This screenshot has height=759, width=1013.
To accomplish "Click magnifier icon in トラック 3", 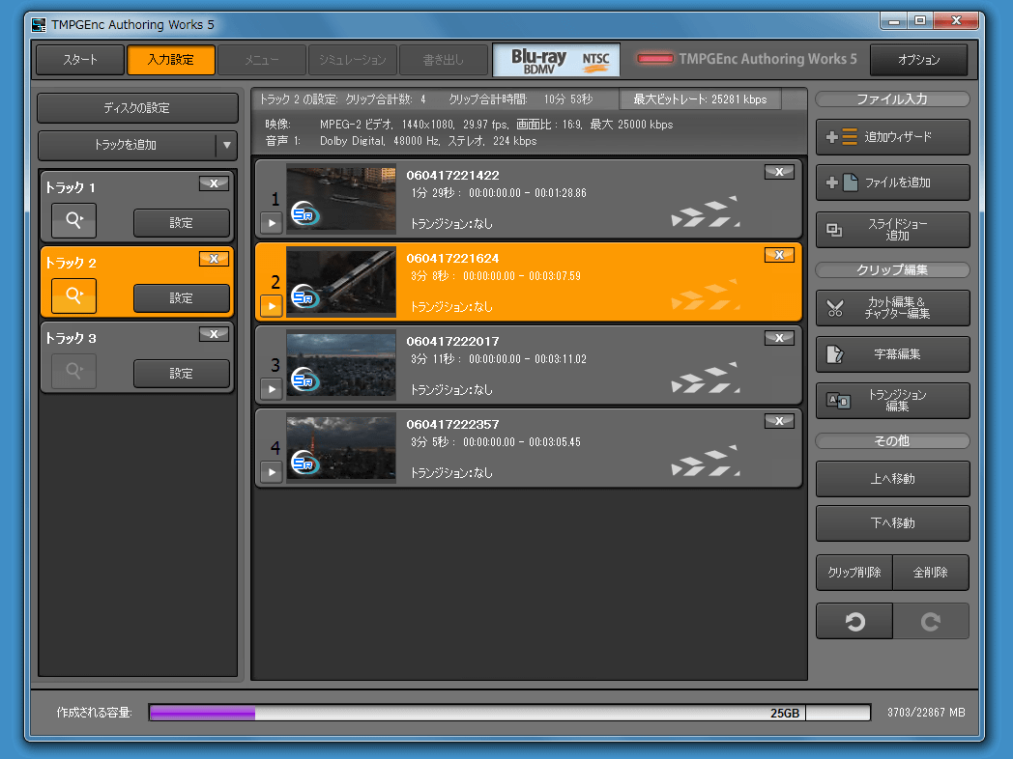I will [73, 371].
